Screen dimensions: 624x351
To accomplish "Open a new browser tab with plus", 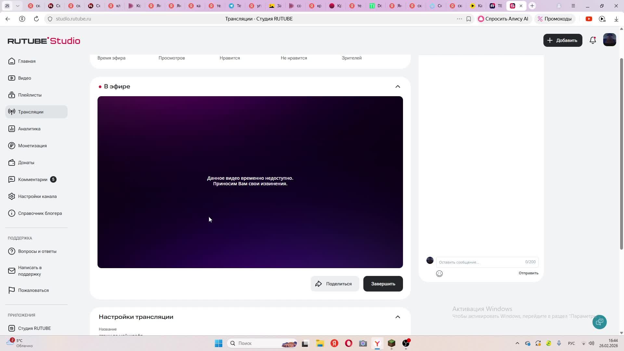I will (532, 6).
